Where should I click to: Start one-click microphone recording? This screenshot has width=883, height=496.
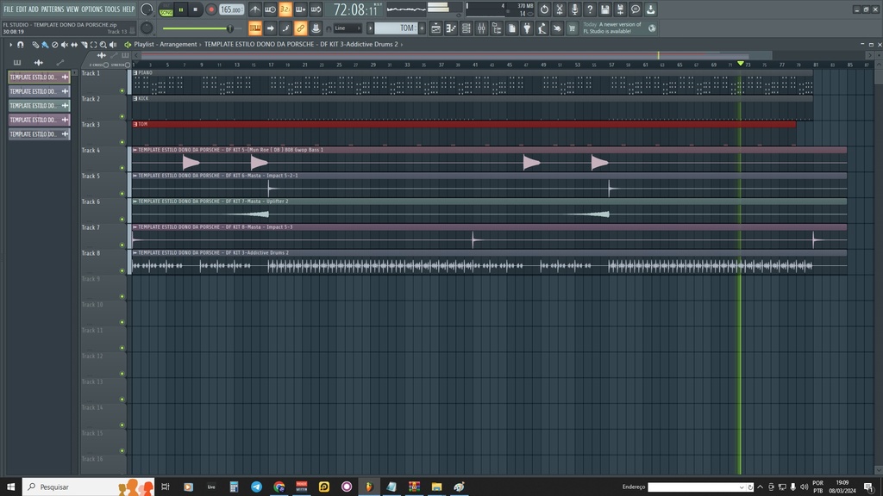(574, 9)
